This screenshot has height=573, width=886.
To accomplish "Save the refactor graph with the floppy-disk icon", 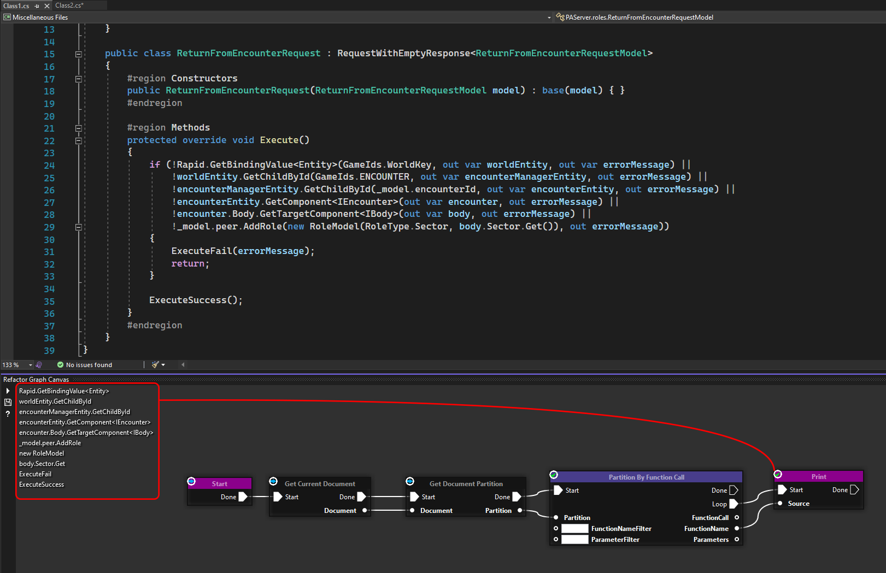I will coord(8,402).
